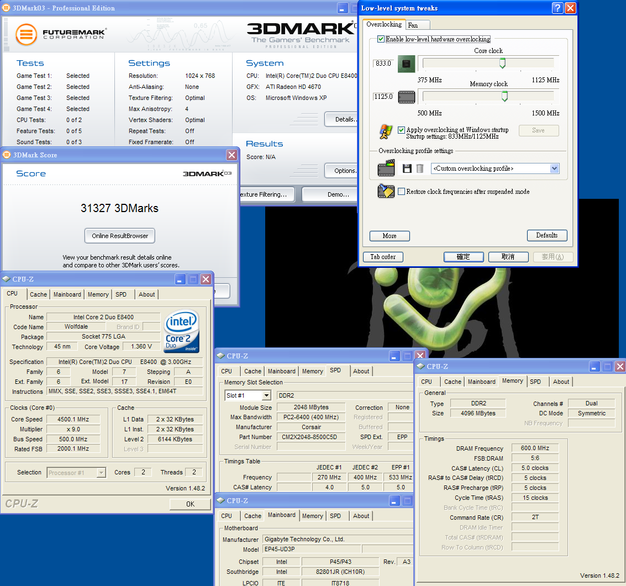Open the Mainboard tab in main CPU-Z window
Viewport: 626px width, 586px height.
pyautogui.click(x=67, y=294)
